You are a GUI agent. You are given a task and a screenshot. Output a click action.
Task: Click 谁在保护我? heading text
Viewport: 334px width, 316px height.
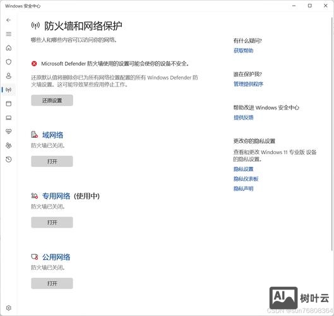(x=248, y=74)
